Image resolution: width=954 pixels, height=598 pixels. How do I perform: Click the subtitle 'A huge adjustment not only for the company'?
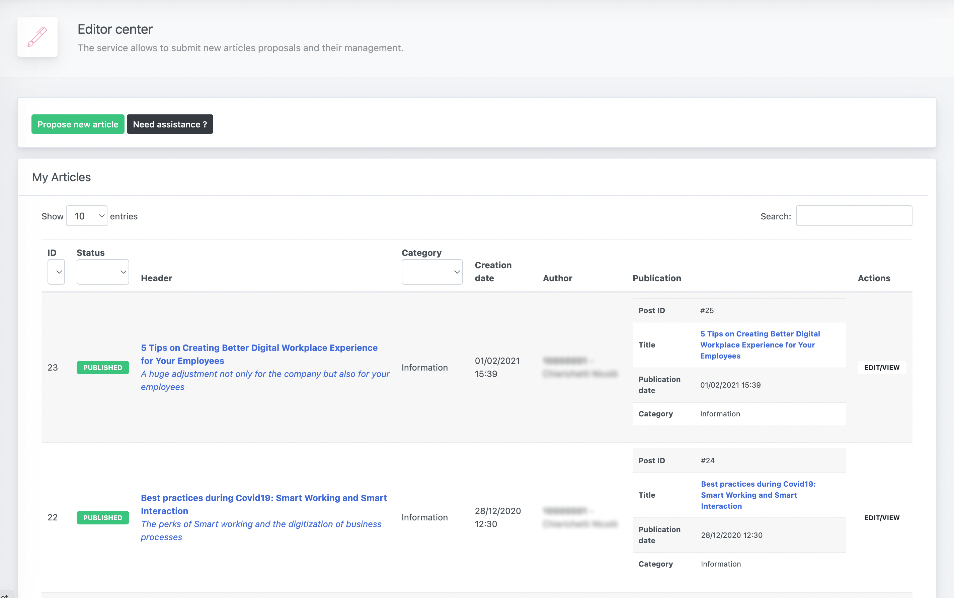pos(265,380)
